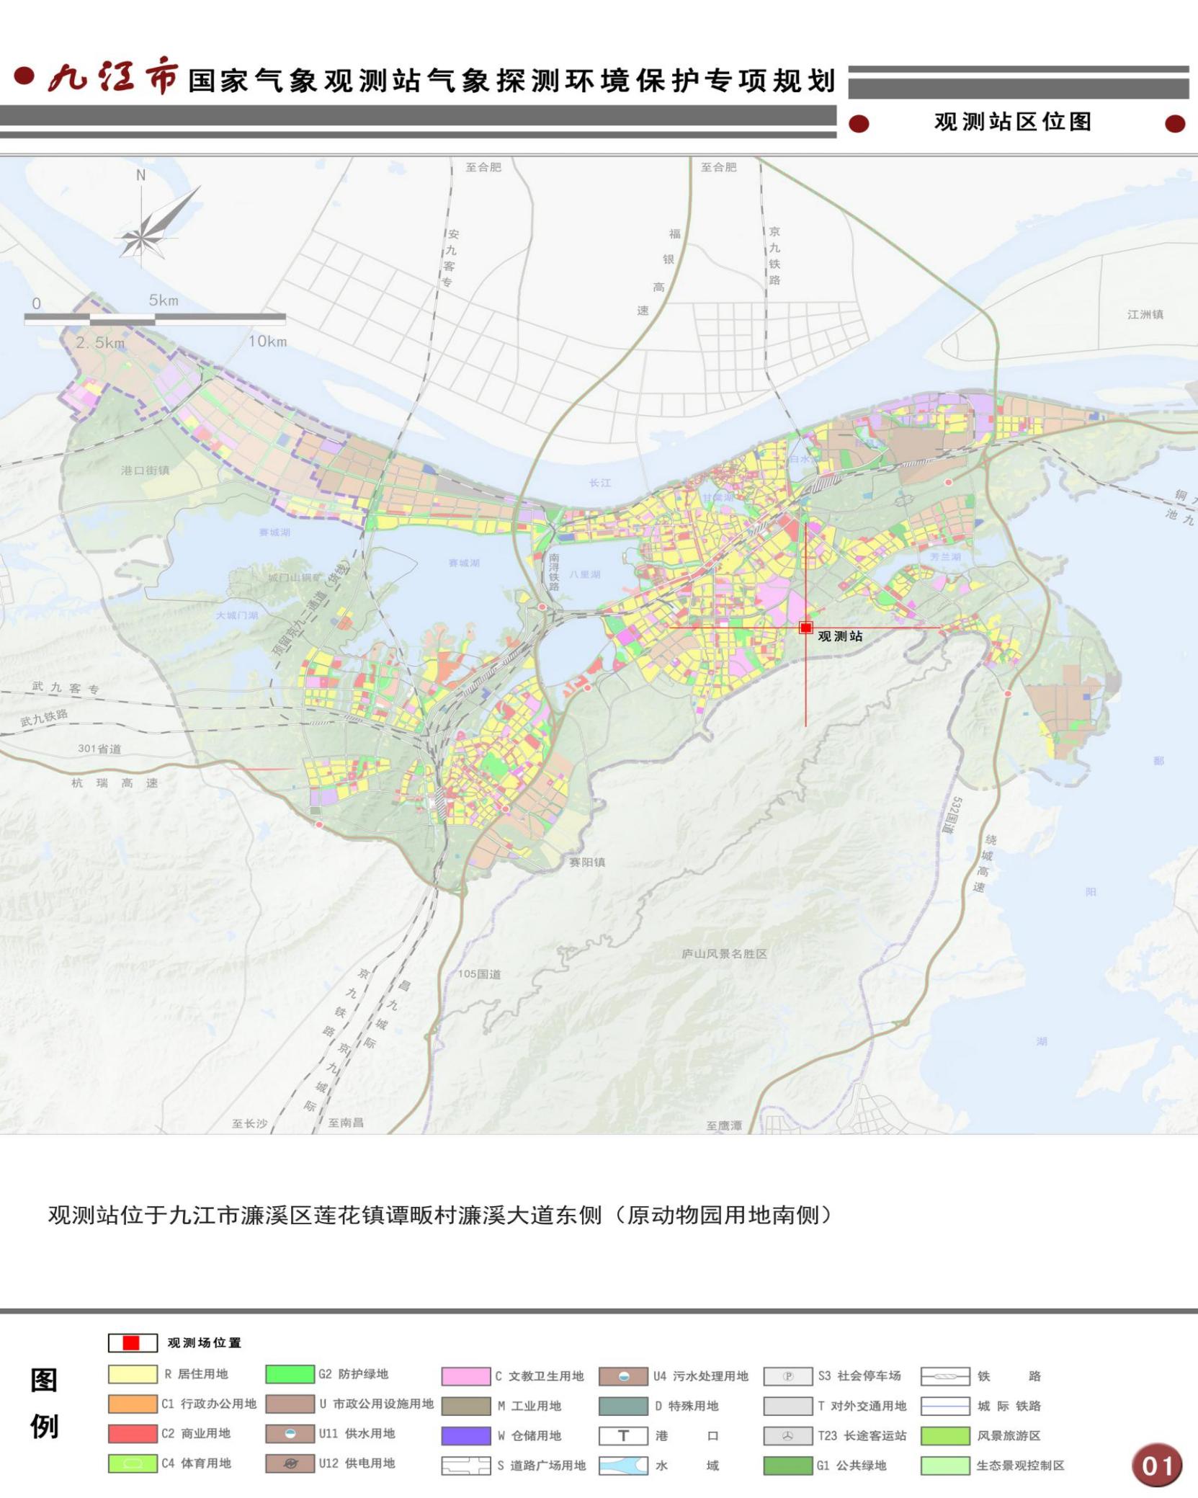Click the 港口 T symbol legend icon
Screen dimensions: 1198x1498
tap(623, 1435)
